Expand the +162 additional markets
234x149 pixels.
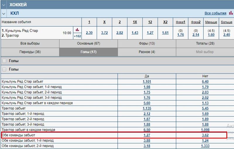78,36
